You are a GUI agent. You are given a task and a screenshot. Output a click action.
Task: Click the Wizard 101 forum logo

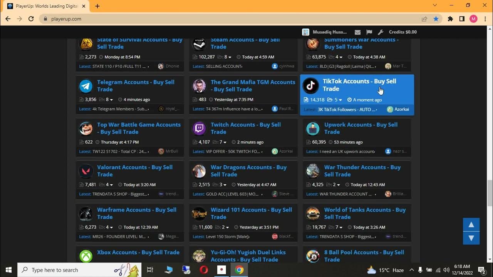[200, 214]
